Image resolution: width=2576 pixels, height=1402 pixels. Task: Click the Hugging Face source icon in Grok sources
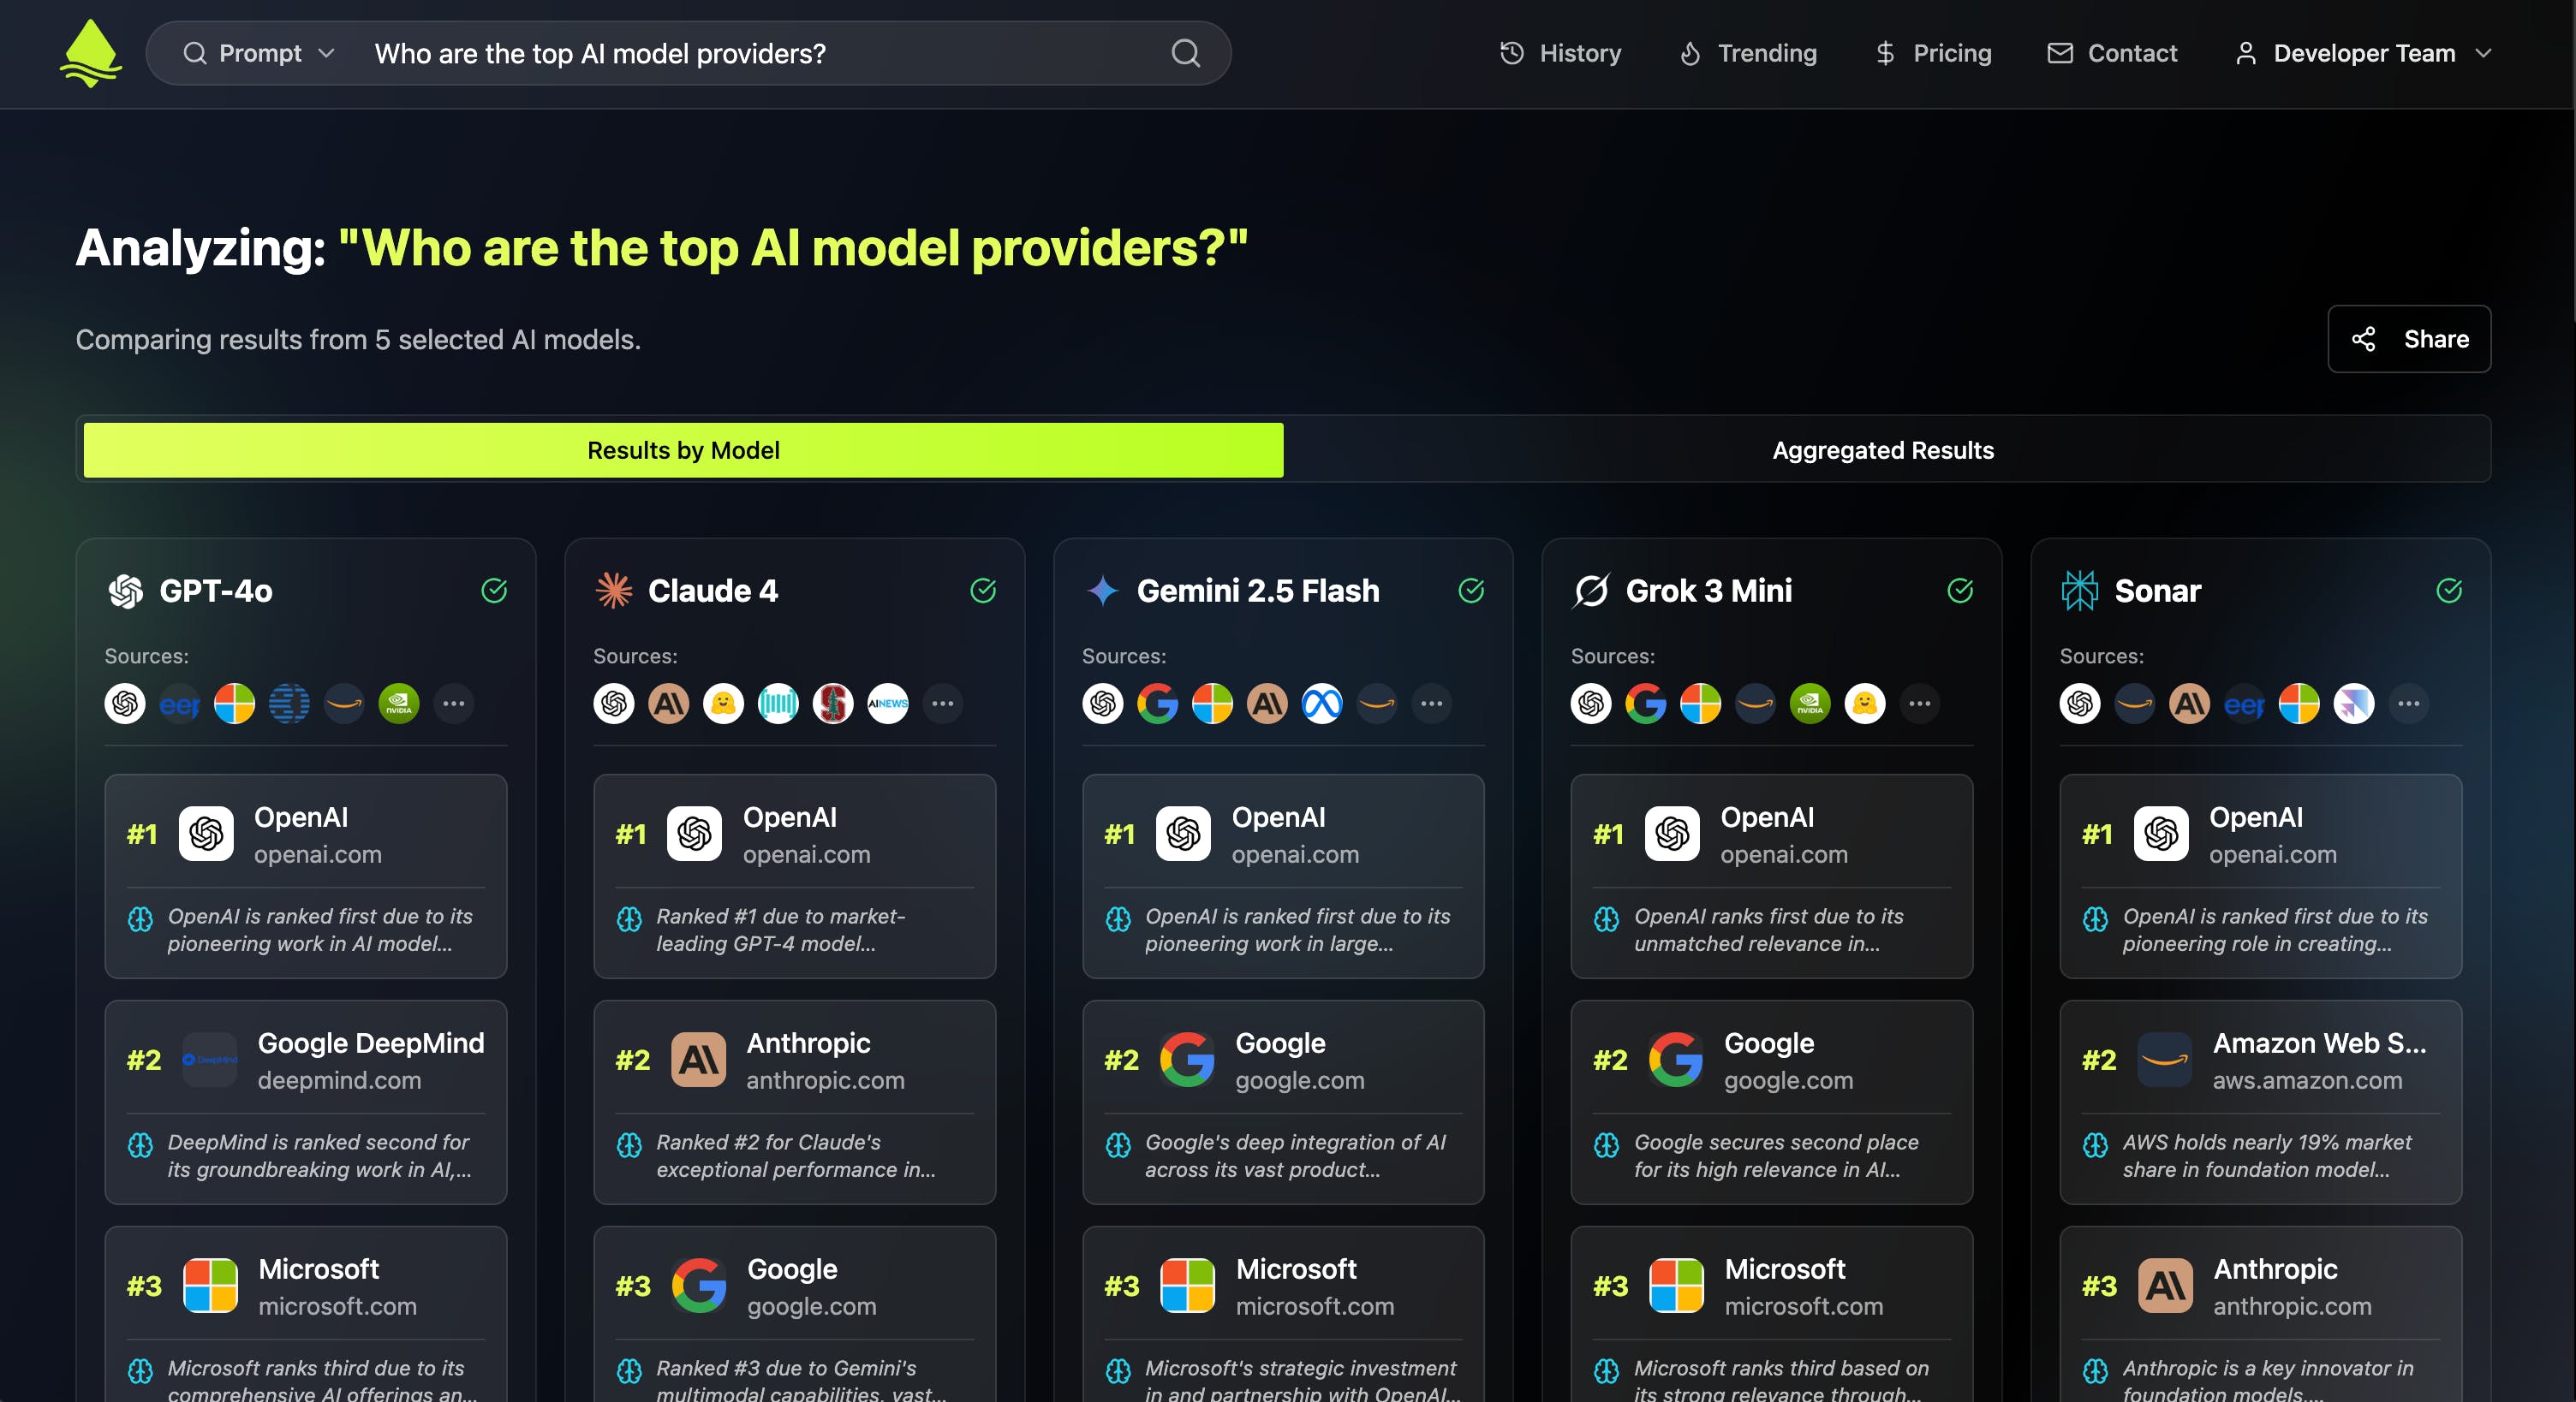click(1864, 704)
